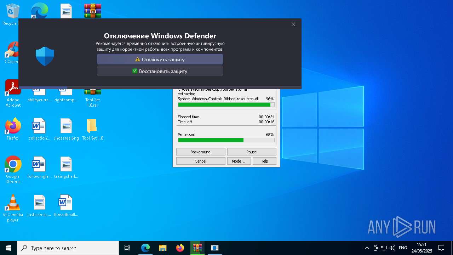Select the rightcomp... file icon
The image size is (453, 255).
pos(66,96)
